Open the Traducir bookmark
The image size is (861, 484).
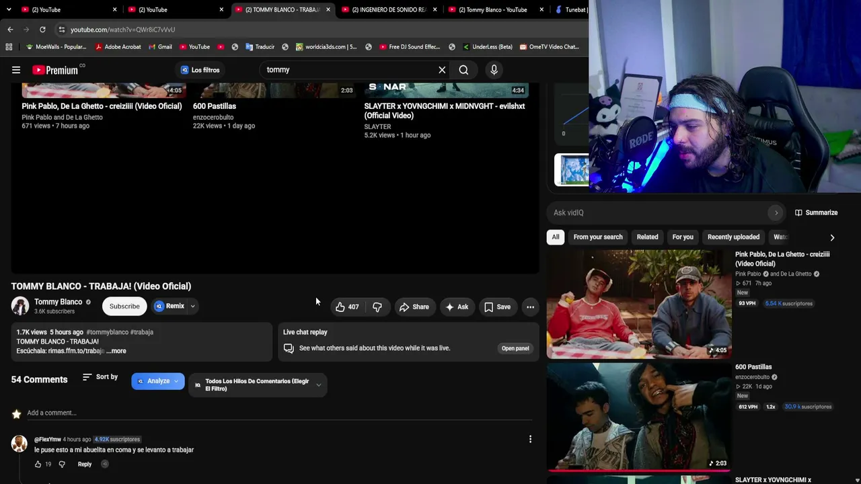(260, 47)
